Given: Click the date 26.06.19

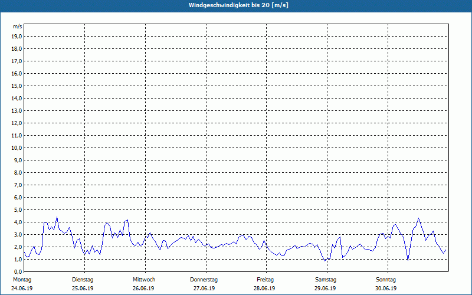Looking at the screenshot, I should click(x=143, y=289).
